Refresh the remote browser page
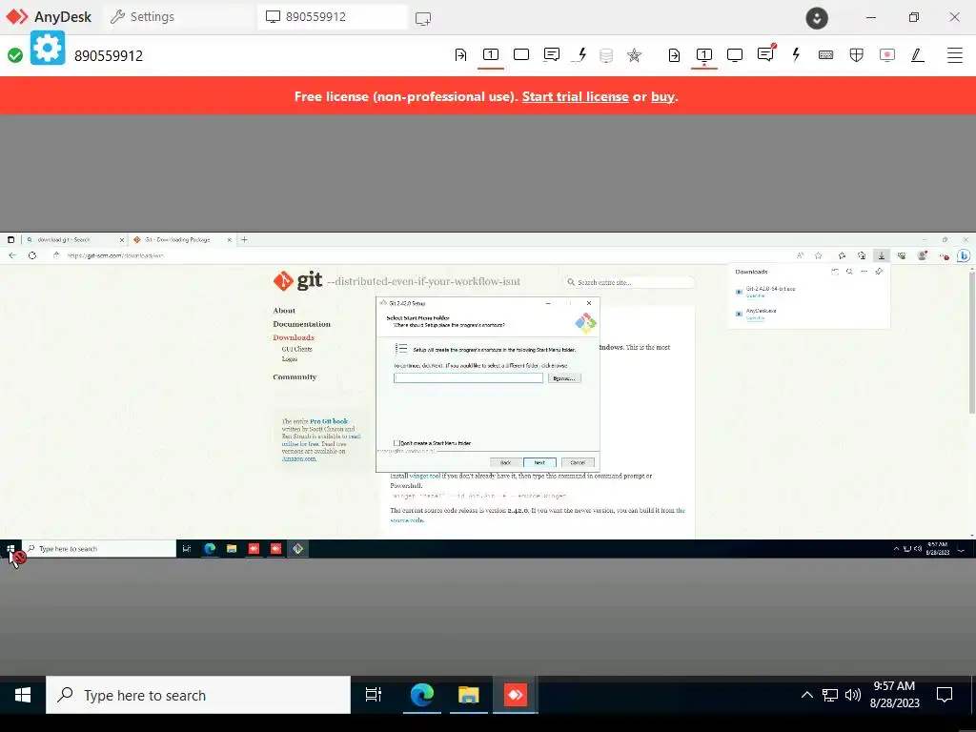Image resolution: width=976 pixels, height=732 pixels. [x=32, y=255]
